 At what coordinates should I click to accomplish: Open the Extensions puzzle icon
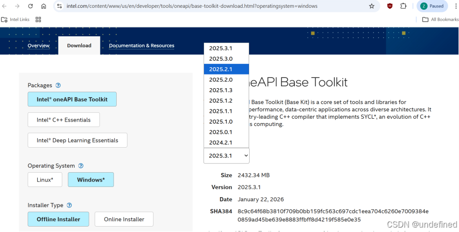pos(404,6)
